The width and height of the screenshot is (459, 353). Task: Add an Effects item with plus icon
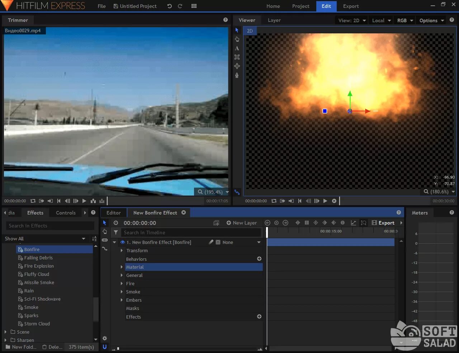click(259, 316)
